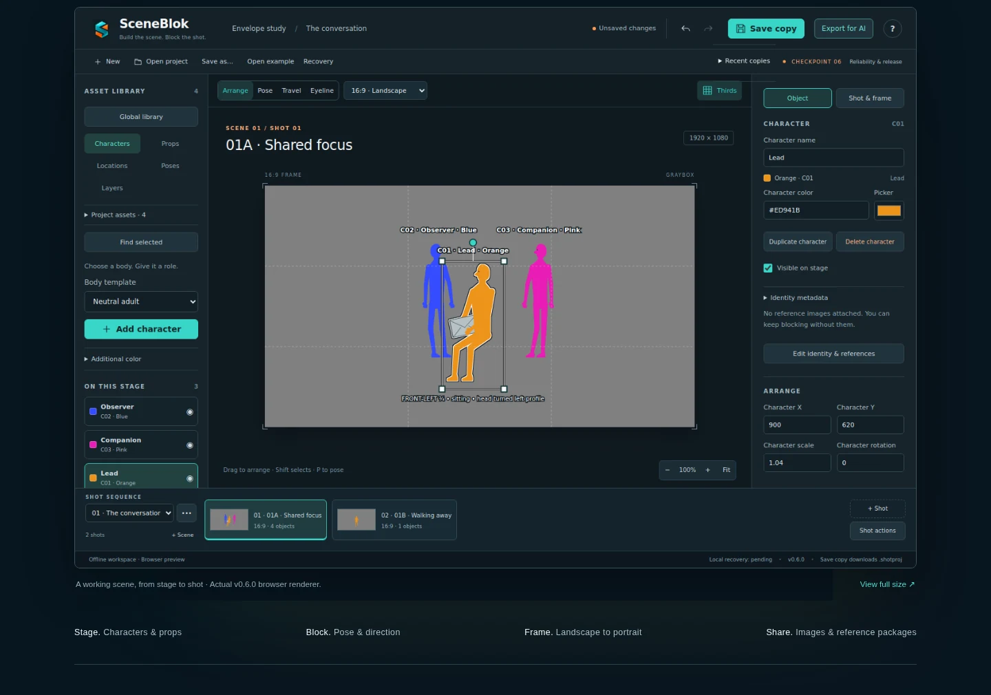
Task: Click the rotation handle above Lead character
Action: point(473,242)
